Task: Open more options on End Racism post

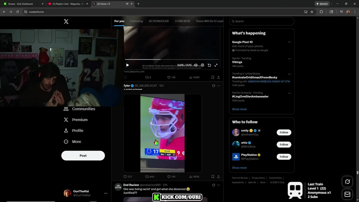Action: [x=218, y=185]
